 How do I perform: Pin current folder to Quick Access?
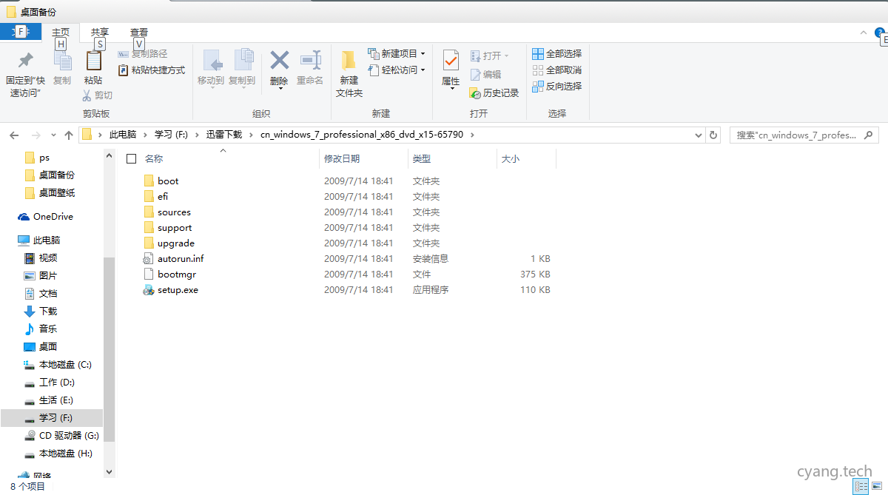coord(24,69)
